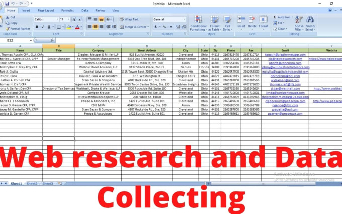Copy the selected cells
The image size is (342, 214).
point(12,23)
